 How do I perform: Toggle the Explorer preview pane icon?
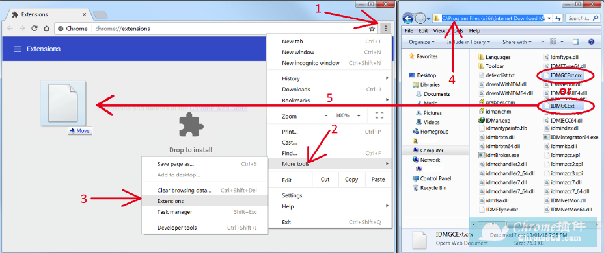[576, 42]
